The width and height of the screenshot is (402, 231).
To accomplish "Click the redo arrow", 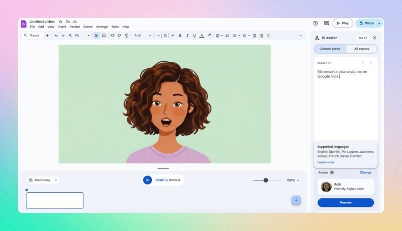I will click(x=63, y=36).
